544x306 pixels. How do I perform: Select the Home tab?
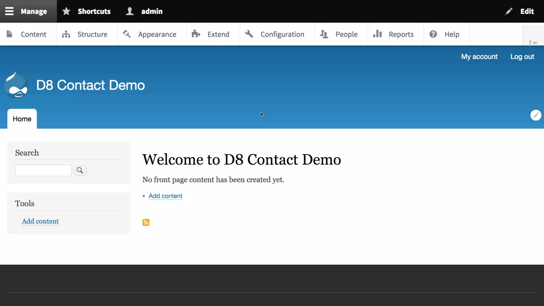pos(22,119)
